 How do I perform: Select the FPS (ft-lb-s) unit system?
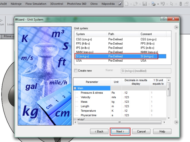(120, 44)
